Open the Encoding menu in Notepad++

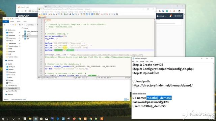57,12
